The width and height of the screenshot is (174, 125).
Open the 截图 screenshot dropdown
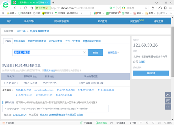(150, 13)
